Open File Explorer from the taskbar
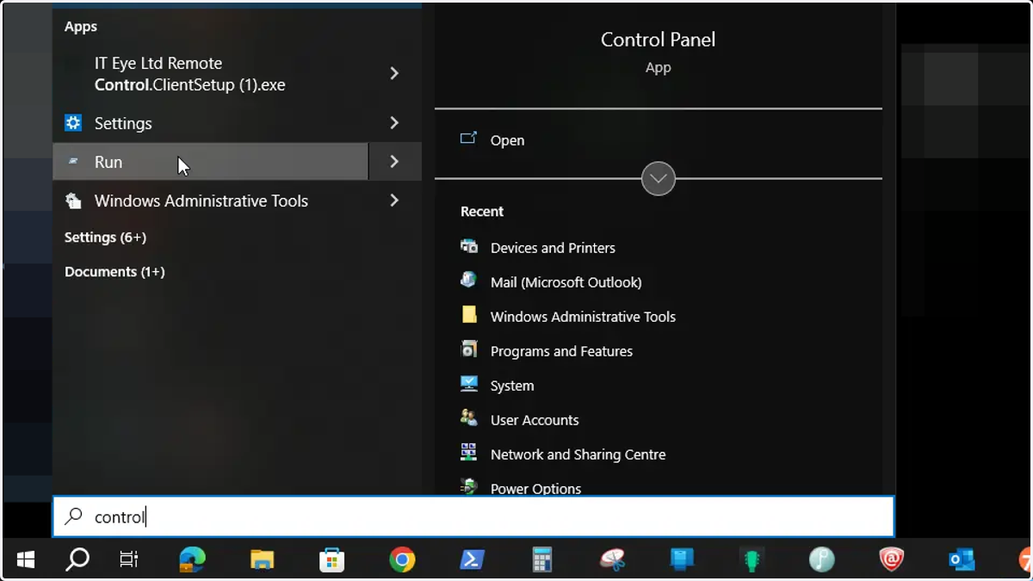1033x581 pixels. click(263, 560)
